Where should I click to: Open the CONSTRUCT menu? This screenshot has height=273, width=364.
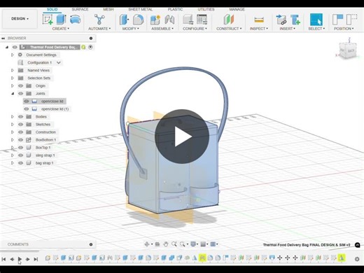tap(229, 29)
